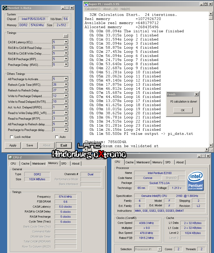Click the Chipset field Intel P35/G33/G31
This screenshot has height=253, width=214.
tap(33, 19)
